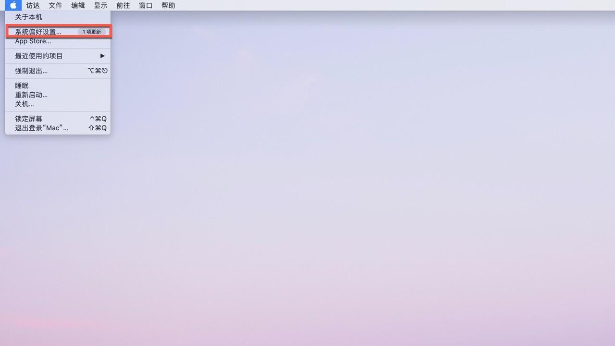Expand the 最近使用的项目 submenu
Image resolution: width=615 pixels, height=346 pixels.
click(58, 56)
